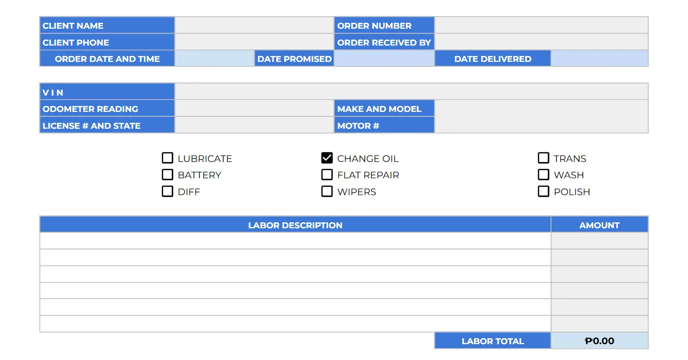Viewport: 688px width, 360px height.
Task: Tick the BATTERY checkbox
Action: (x=167, y=174)
